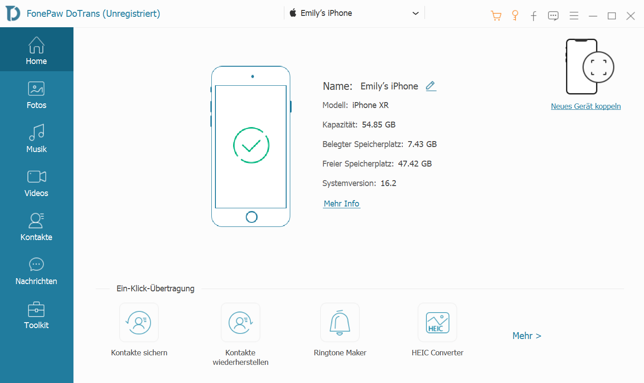Open Fotos in the sidebar
This screenshot has height=383, width=644.
[x=36, y=95]
